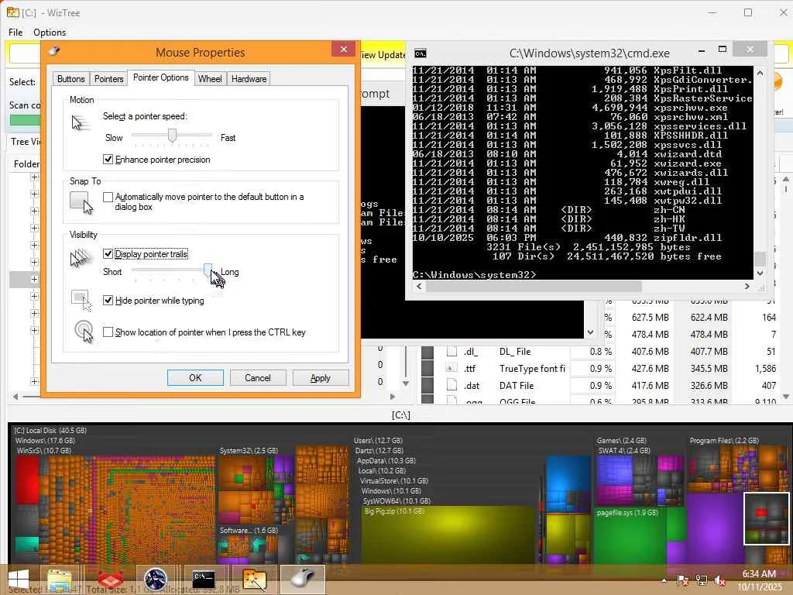
Task: Select the Pointer Options tab
Action: [161, 77]
